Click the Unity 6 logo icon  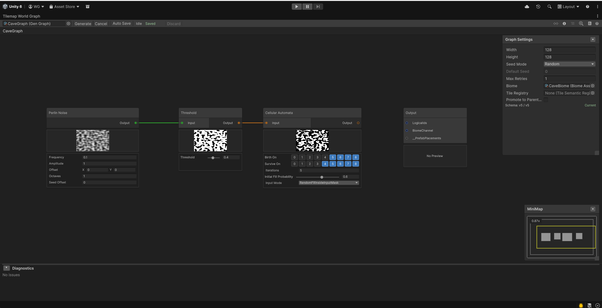pos(5,7)
